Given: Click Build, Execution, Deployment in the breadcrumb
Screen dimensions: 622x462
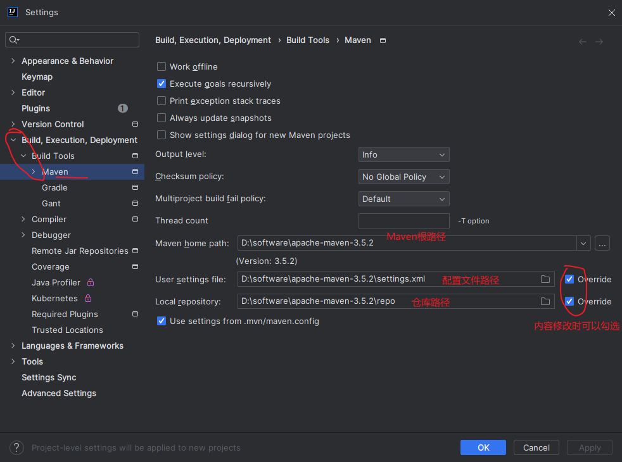Looking at the screenshot, I should pyautogui.click(x=213, y=40).
